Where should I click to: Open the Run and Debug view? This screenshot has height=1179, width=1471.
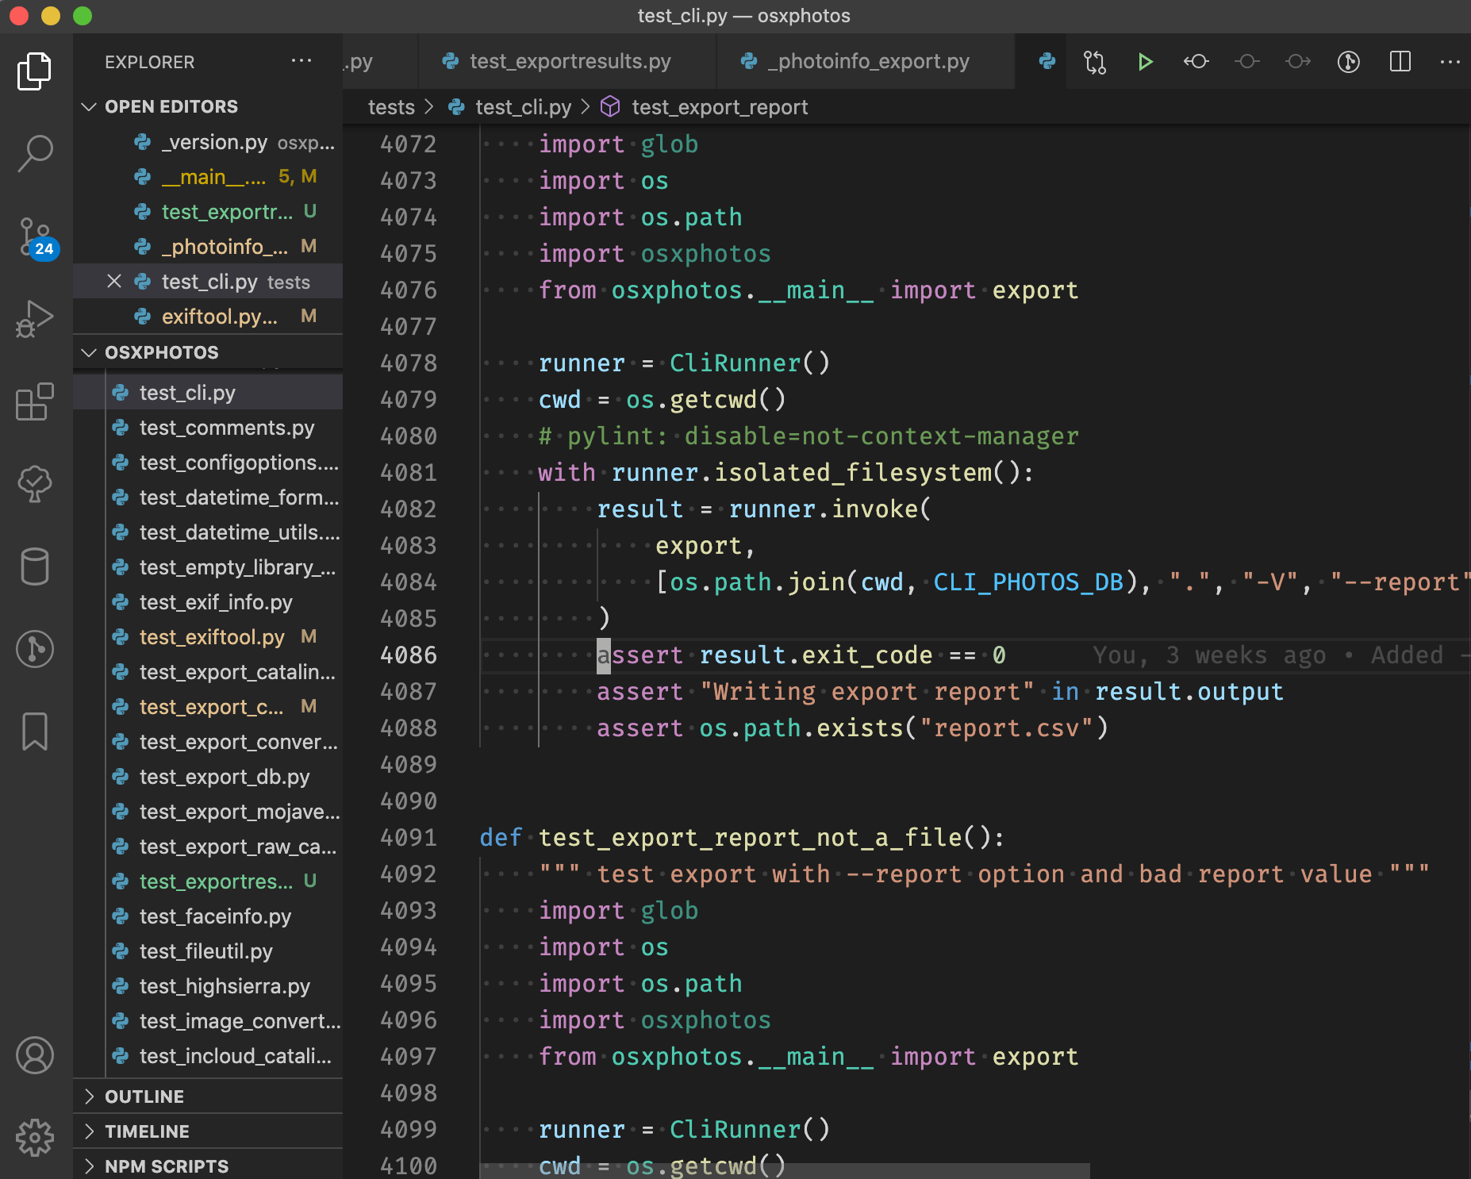[x=35, y=319]
